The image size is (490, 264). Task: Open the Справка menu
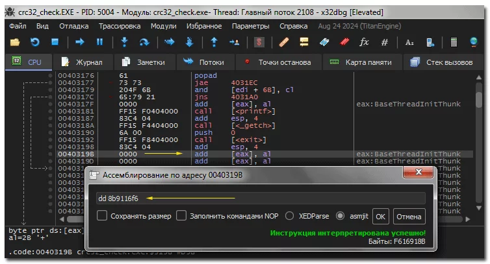tap(294, 26)
